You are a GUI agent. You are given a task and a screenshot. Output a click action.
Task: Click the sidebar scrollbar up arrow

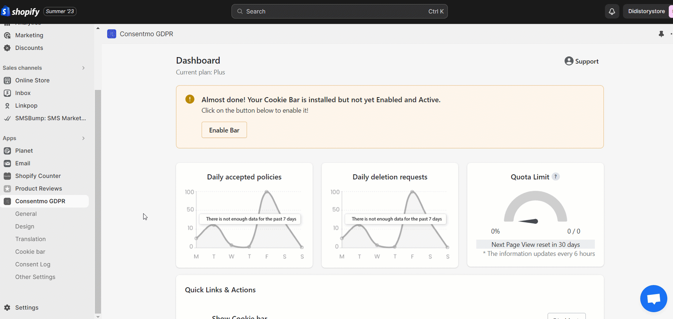98,28
